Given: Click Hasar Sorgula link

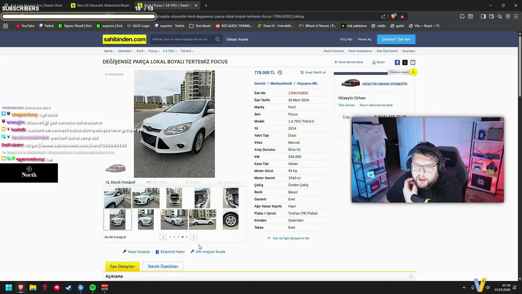Looking at the screenshot, I should pos(136,252).
